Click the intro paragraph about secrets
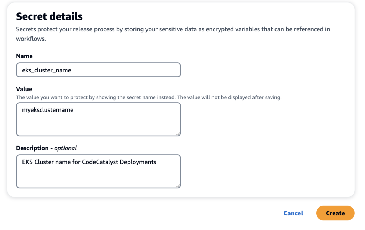The image size is (365, 230). [173, 29]
